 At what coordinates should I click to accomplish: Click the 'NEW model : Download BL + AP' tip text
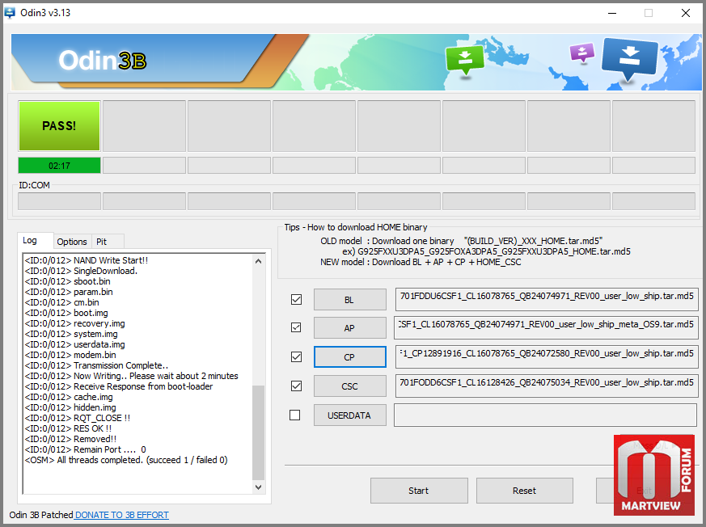tap(421, 262)
